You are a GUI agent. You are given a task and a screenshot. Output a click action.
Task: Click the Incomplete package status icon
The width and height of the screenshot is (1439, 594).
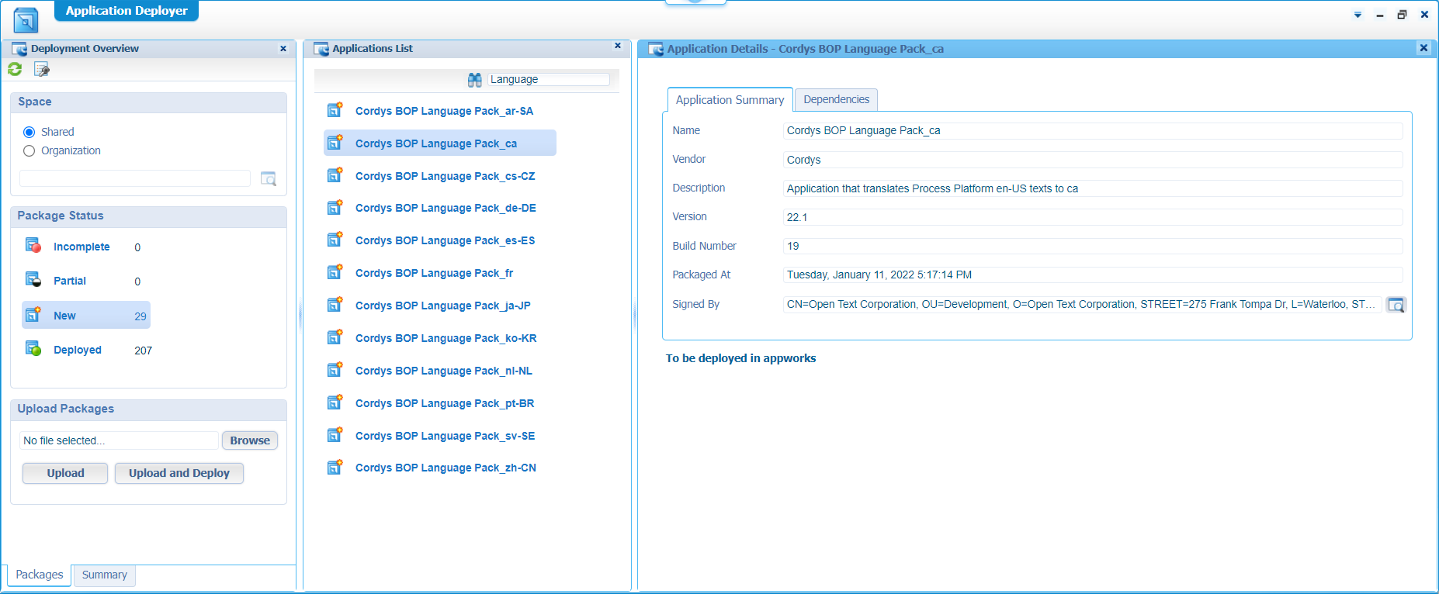coord(33,247)
